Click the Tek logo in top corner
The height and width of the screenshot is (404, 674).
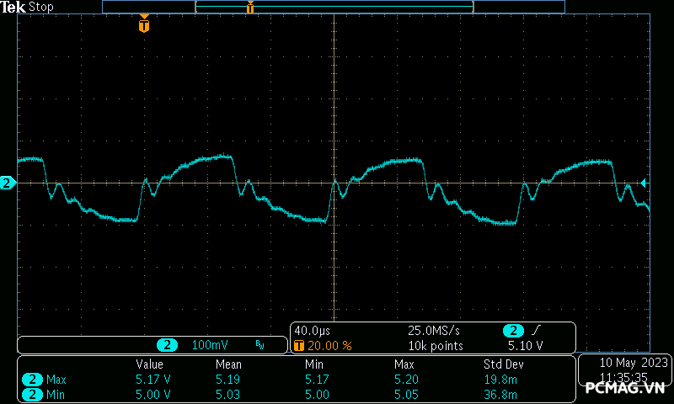14,7
